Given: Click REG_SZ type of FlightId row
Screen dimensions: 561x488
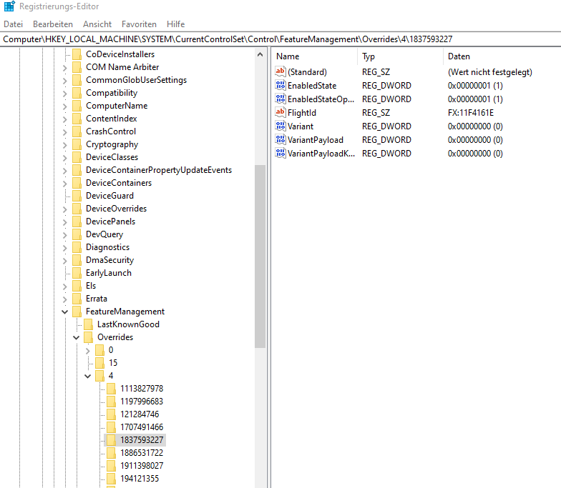Looking at the screenshot, I should 376,113.
